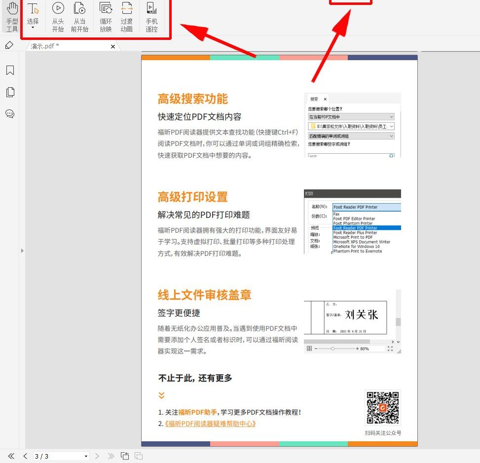Go to the last page
The width and height of the screenshot is (480, 463).
pos(111,456)
